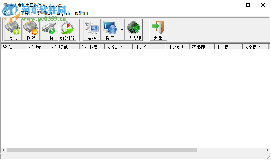271x160 pixels.
Task: Open the 设备(D) menu
Action: coord(10,13)
